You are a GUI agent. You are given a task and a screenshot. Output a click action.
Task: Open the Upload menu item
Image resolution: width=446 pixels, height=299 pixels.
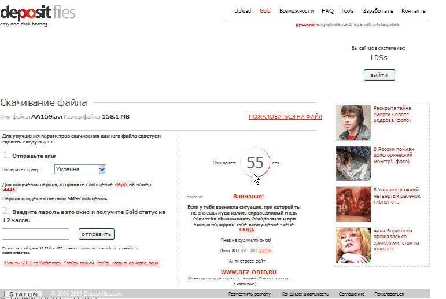pyautogui.click(x=242, y=11)
